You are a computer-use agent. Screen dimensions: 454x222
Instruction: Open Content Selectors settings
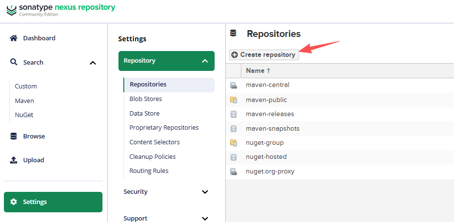pyautogui.click(x=154, y=142)
